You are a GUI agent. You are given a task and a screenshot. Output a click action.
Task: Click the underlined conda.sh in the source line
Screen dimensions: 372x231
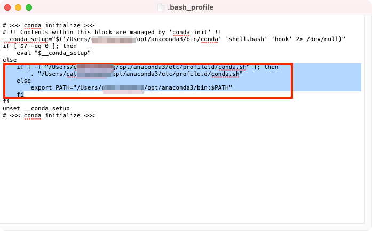[x=225, y=74]
